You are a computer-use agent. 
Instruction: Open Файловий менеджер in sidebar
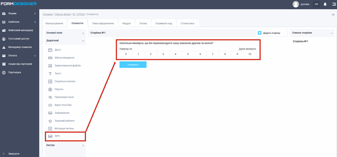20,30
